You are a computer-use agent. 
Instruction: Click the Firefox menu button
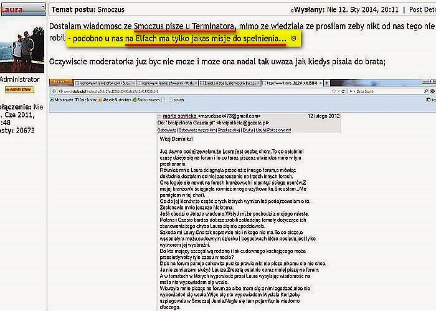click(60, 82)
